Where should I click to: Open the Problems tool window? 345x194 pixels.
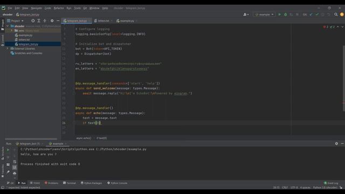coord(52,183)
